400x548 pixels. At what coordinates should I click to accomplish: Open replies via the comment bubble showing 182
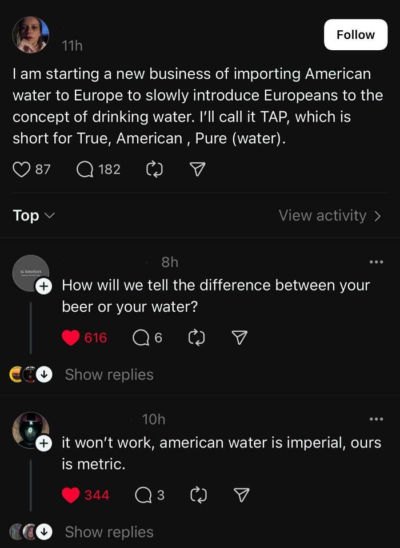tap(86, 169)
